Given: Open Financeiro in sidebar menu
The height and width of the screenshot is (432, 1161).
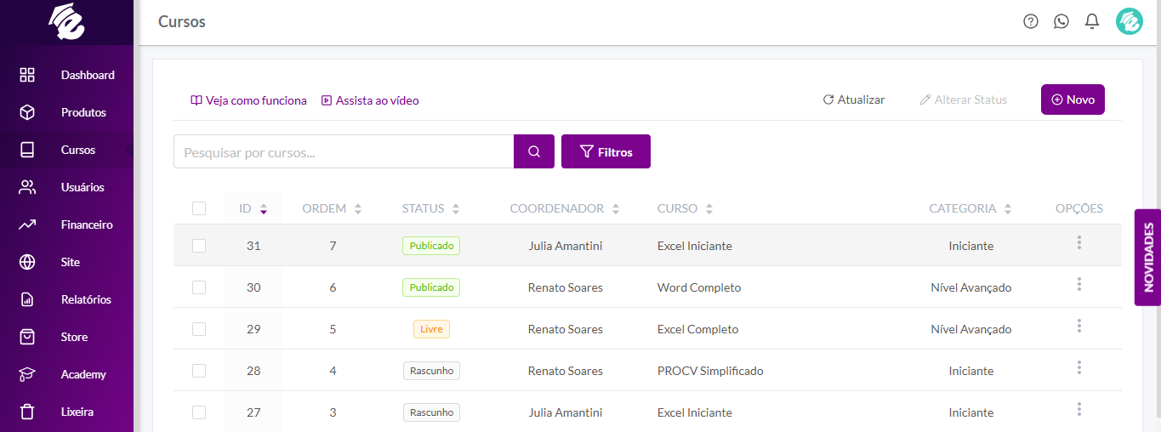Looking at the screenshot, I should [x=87, y=225].
